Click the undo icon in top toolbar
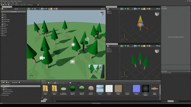Screen dimensions: 191x107 click(11, 5)
